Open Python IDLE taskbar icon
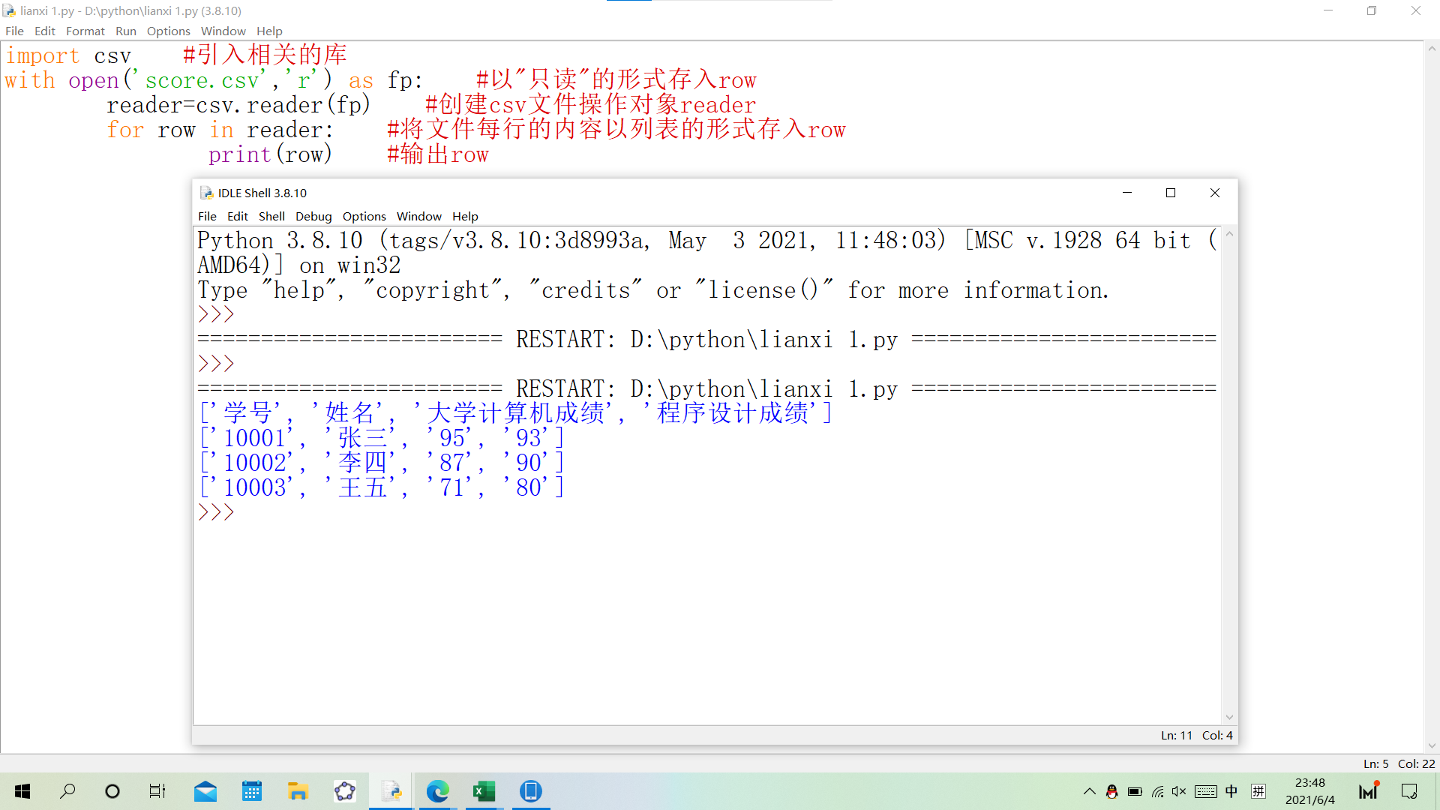Image resolution: width=1440 pixels, height=810 pixels. pyautogui.click(x=391, y=791)
